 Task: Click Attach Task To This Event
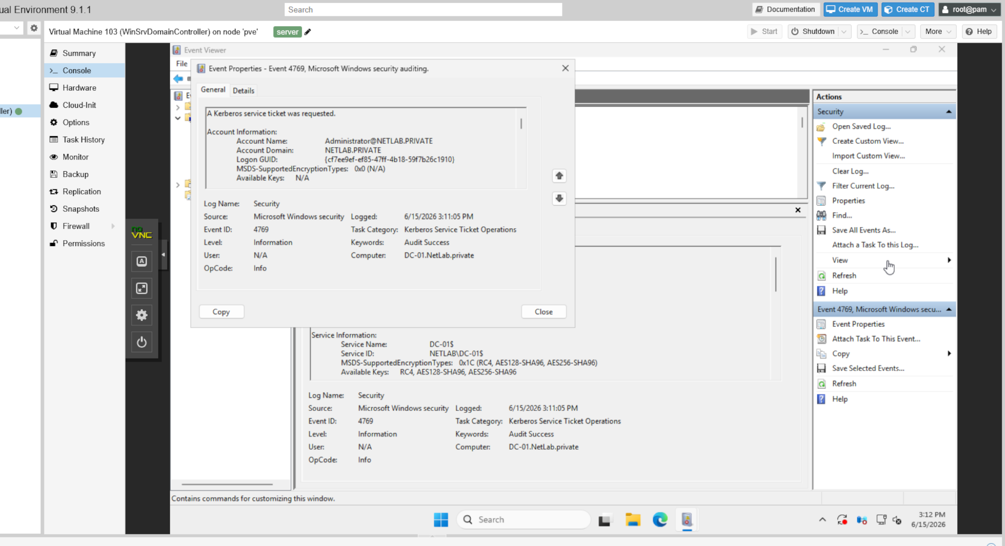tap(876, 339)
